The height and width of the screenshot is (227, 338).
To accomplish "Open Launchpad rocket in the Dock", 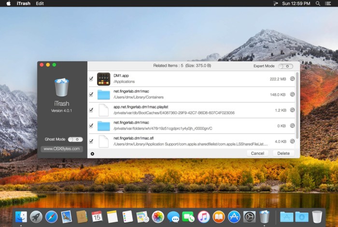I will pyautogui.click(x=36, y=217).
